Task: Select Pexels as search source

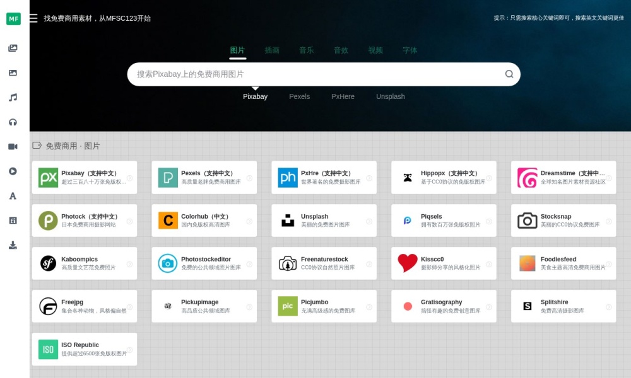Action: coord(299,96)
